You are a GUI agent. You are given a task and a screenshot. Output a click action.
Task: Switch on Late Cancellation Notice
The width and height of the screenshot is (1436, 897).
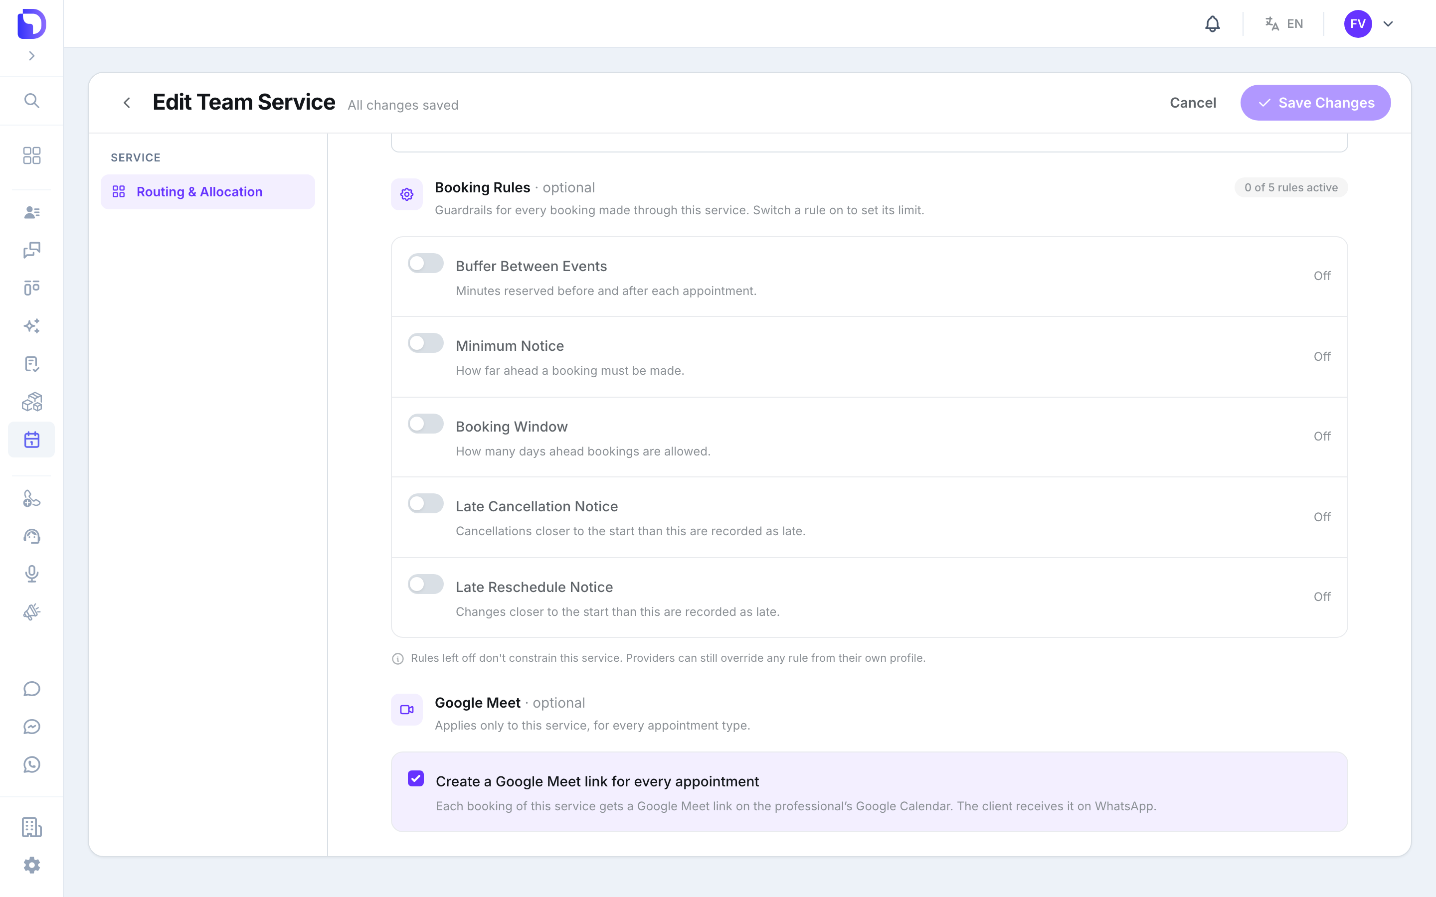pos(425,503)
